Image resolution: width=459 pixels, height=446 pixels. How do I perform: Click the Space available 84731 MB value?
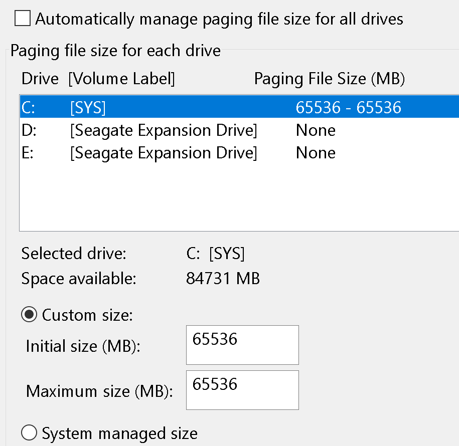[223, 279]
